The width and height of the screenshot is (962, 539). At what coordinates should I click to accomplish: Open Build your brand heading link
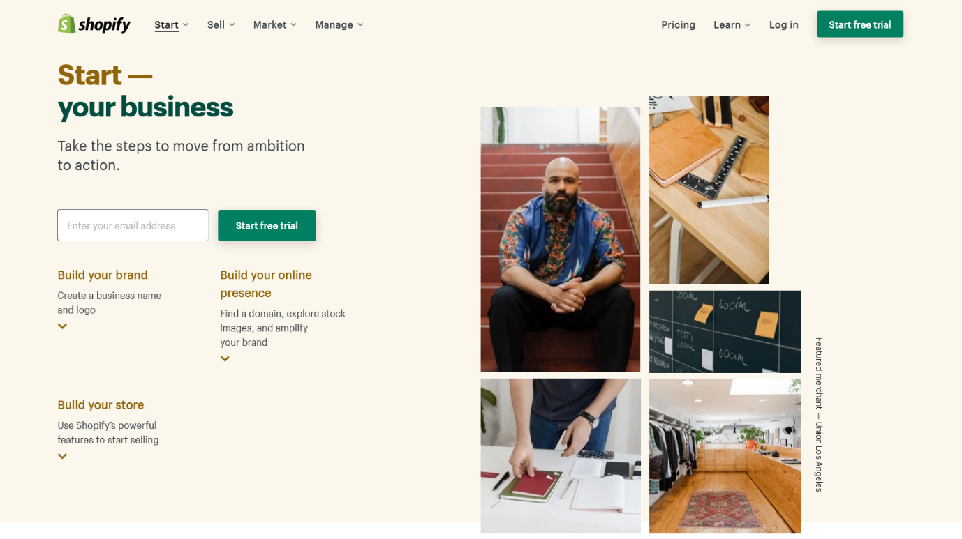(x=103, y=275)
